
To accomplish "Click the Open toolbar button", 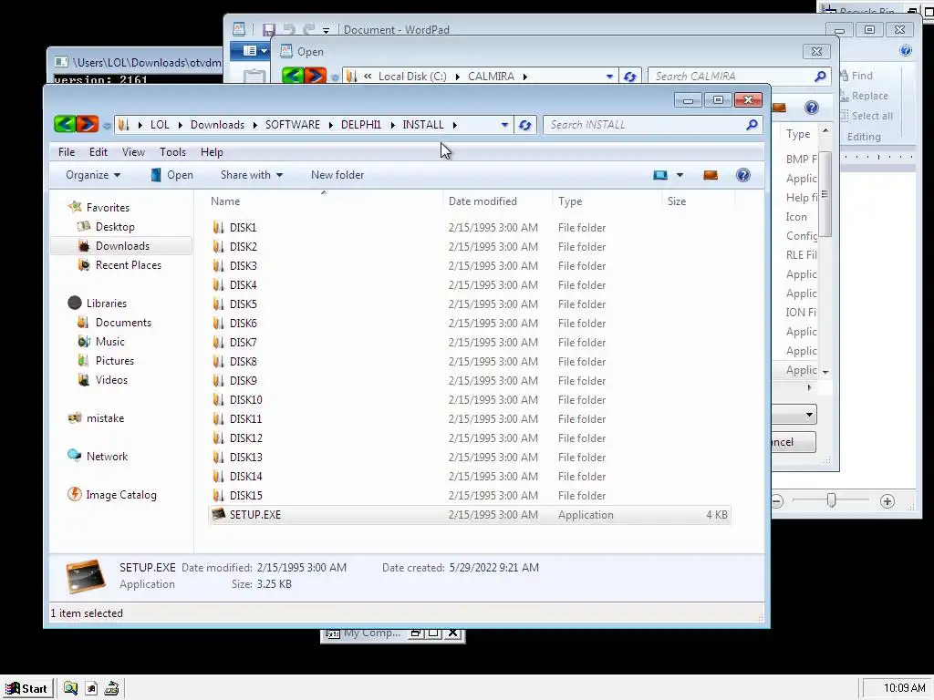I will click(171, 175).
